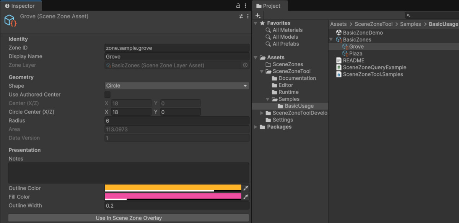
Task: Open Grove asset header options menu
Action: (248, 16)
